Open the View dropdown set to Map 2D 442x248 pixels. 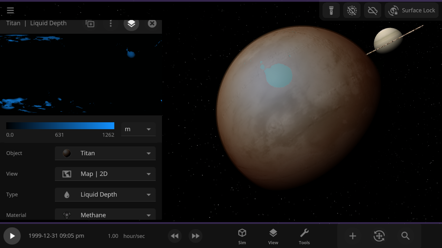(x=105, y=174)
